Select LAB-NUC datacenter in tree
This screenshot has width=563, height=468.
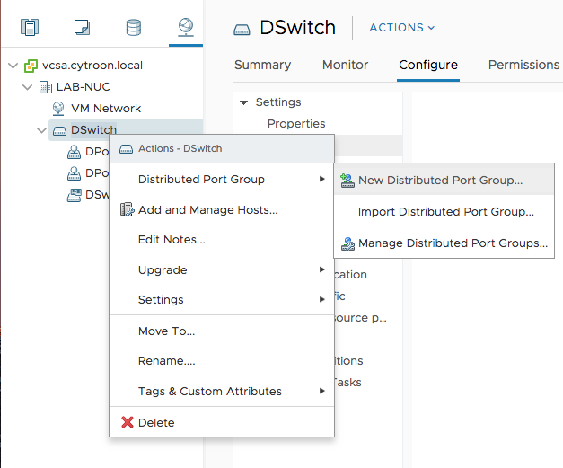coord(83,87)
